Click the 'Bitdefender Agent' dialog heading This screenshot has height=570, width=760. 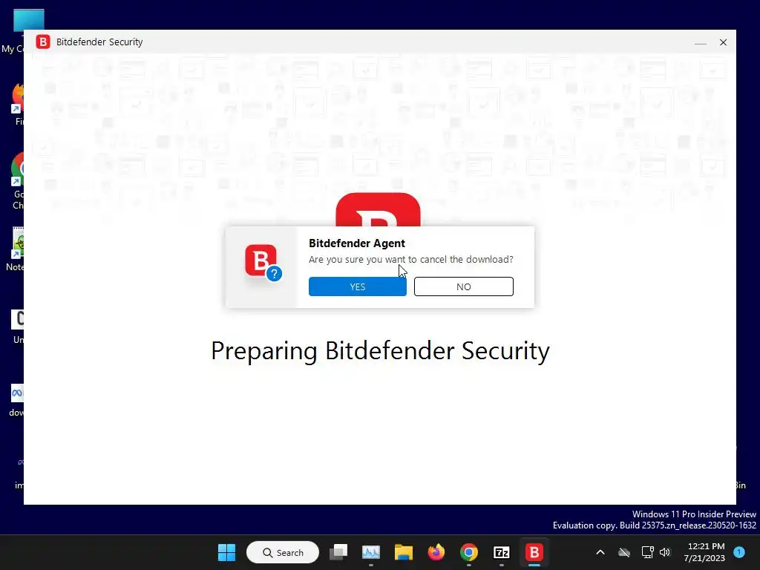click(357, 243)
